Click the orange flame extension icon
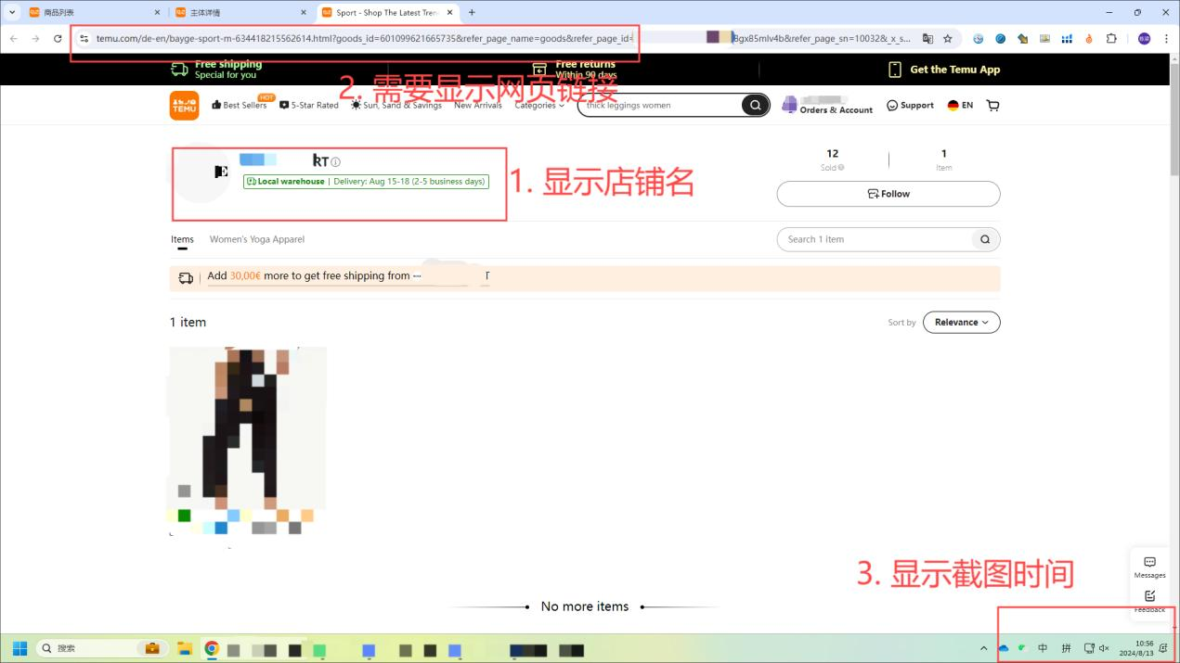 [x=1089, y=39]
